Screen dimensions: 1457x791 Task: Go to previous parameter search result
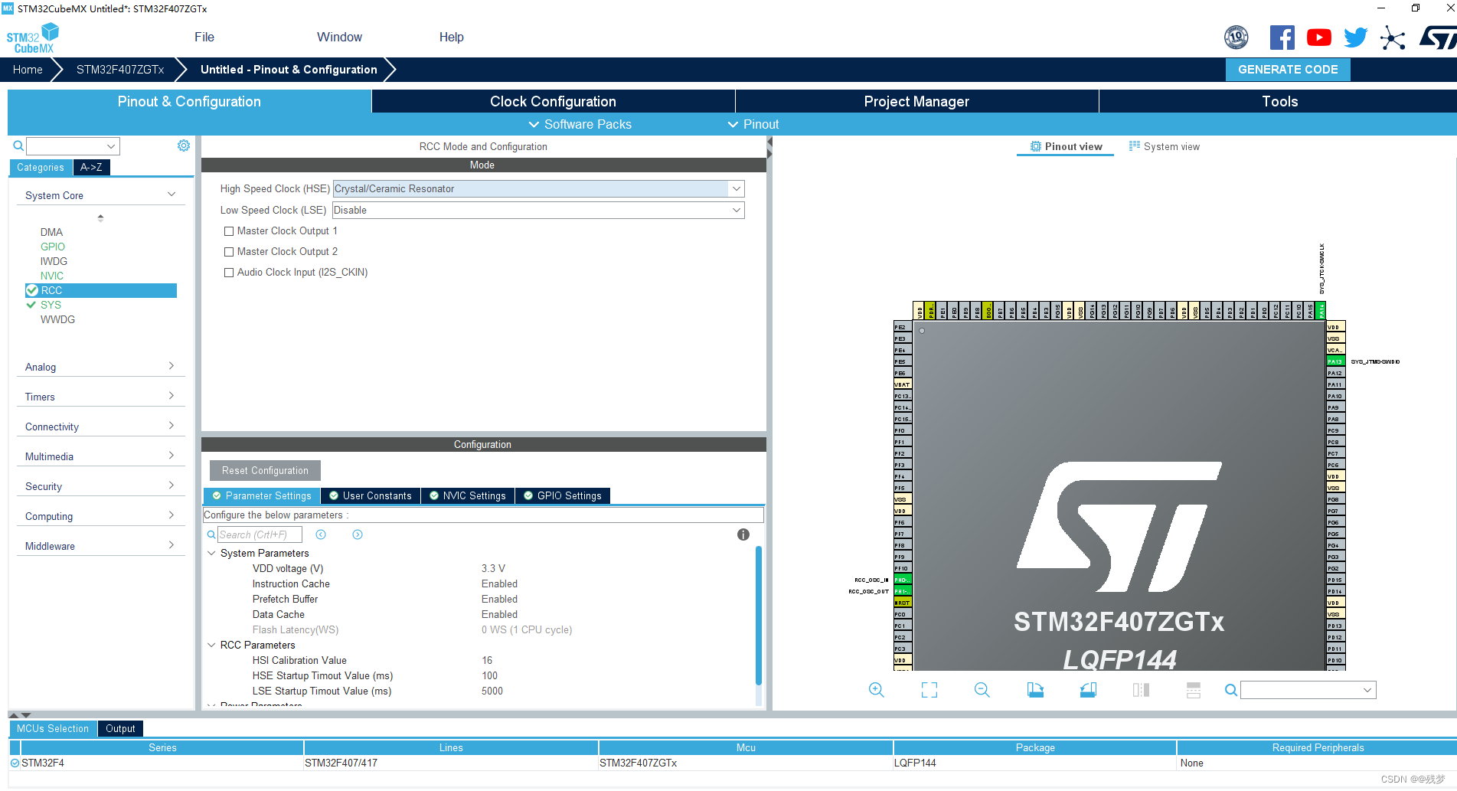321,534
